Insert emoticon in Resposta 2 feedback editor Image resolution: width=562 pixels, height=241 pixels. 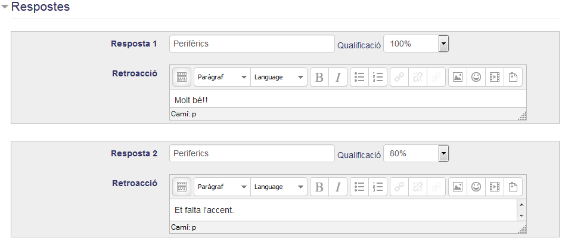476,187
